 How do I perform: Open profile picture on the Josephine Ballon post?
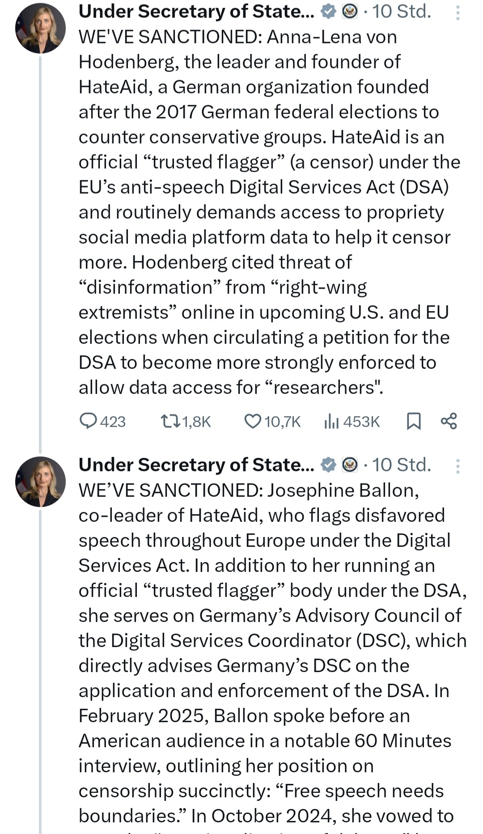(40, 482)
